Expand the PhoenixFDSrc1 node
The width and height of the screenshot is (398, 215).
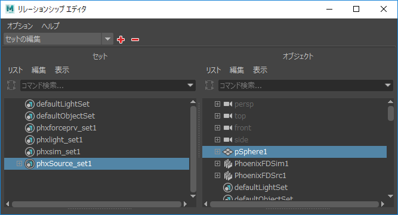(x=217, y=175)
